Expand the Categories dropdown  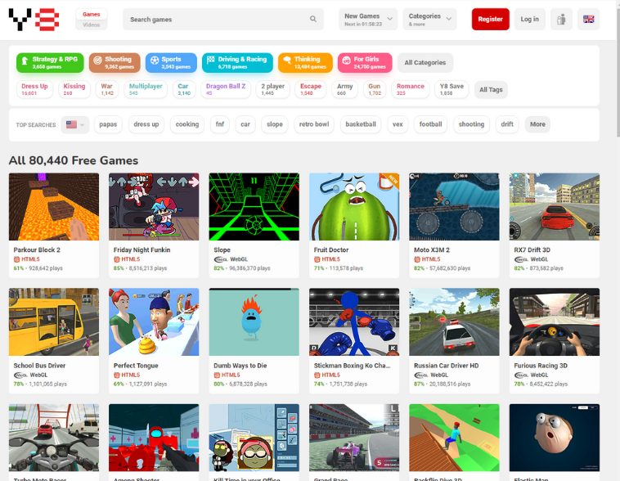pyautogui.click(x=429, y=19)
